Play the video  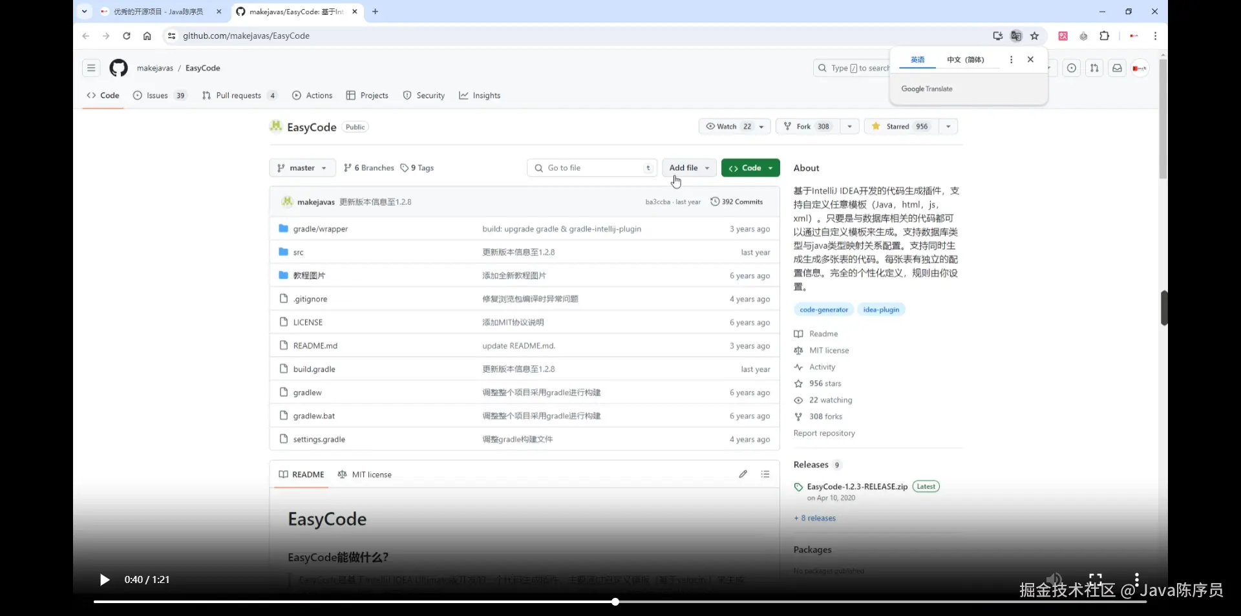click(104, 580)
